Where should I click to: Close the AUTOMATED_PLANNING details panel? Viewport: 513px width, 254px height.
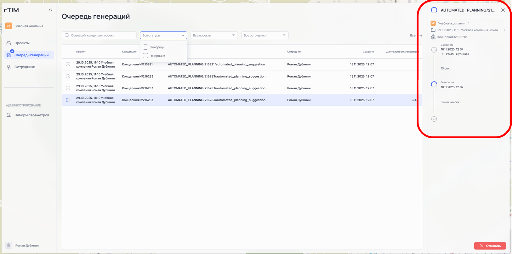(503, 10)
